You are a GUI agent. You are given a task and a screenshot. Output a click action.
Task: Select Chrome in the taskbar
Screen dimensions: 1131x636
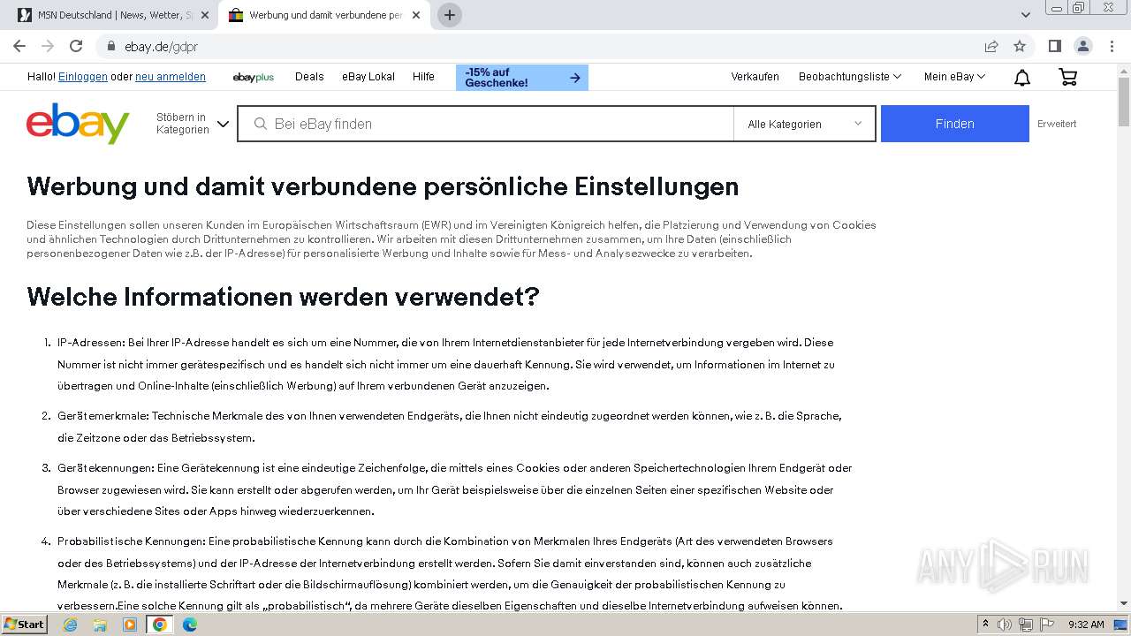[x=160, y=625]
